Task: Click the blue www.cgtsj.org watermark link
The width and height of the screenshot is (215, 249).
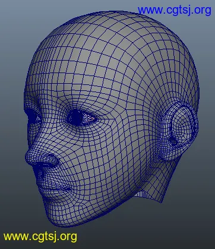Action: click(x=175, y=10)
